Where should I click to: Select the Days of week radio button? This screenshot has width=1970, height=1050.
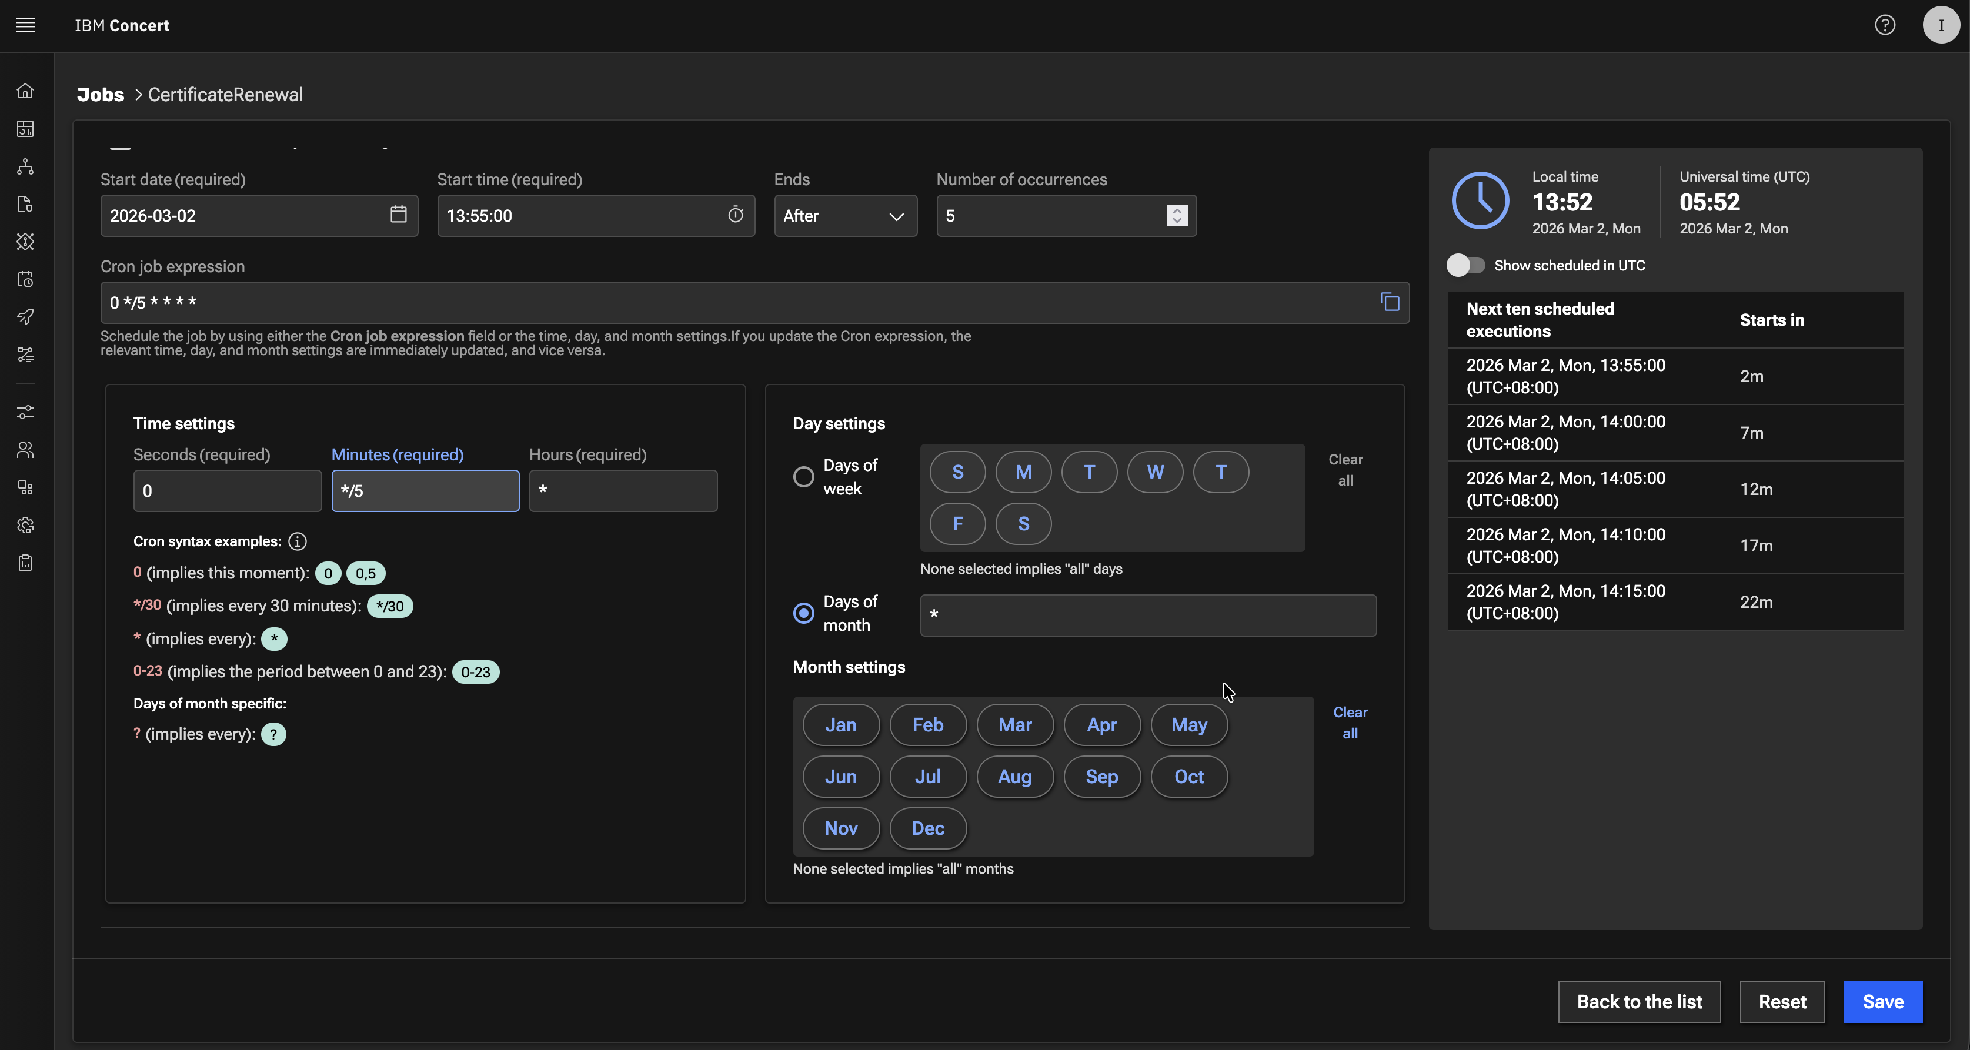[803, 476]
